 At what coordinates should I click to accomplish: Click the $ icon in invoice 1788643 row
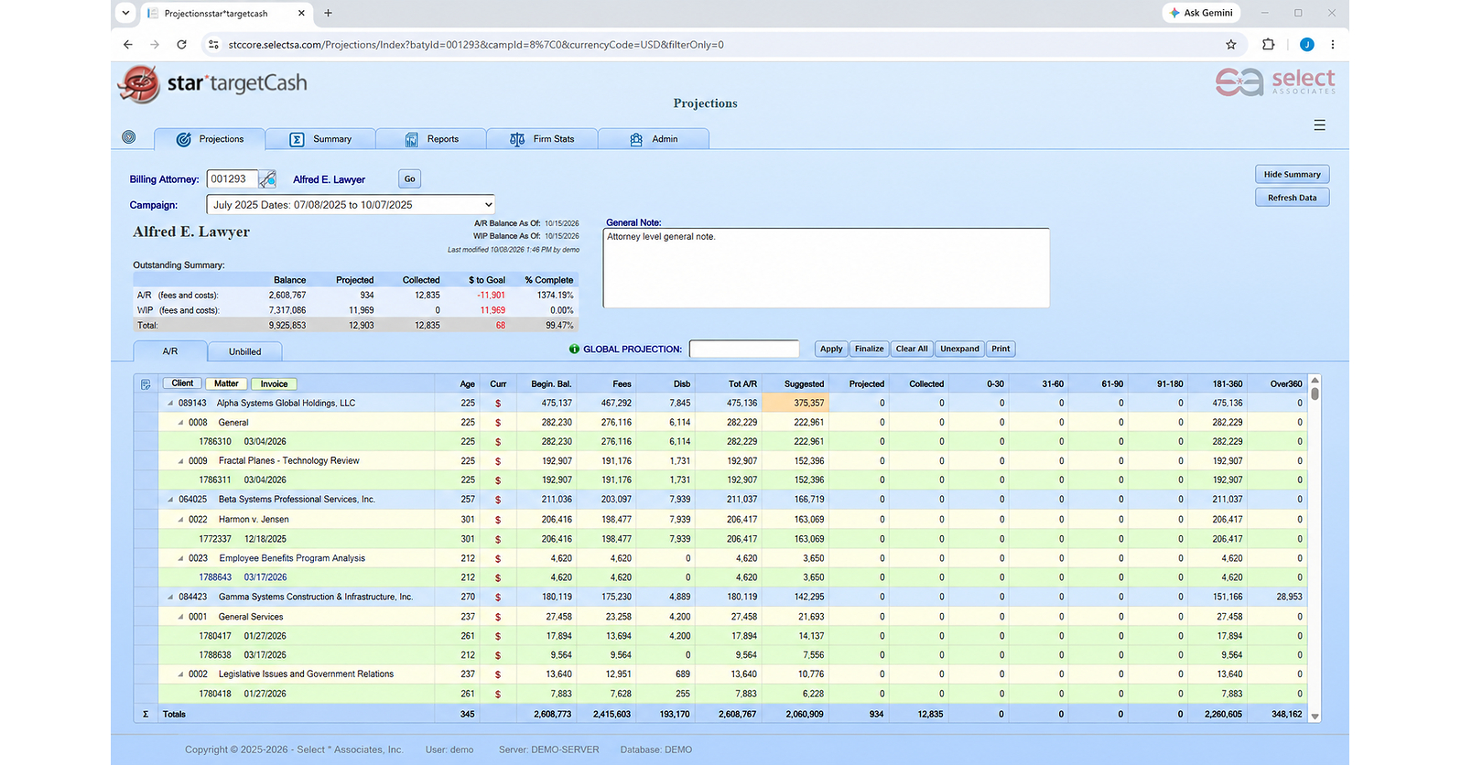click(498, 578)
